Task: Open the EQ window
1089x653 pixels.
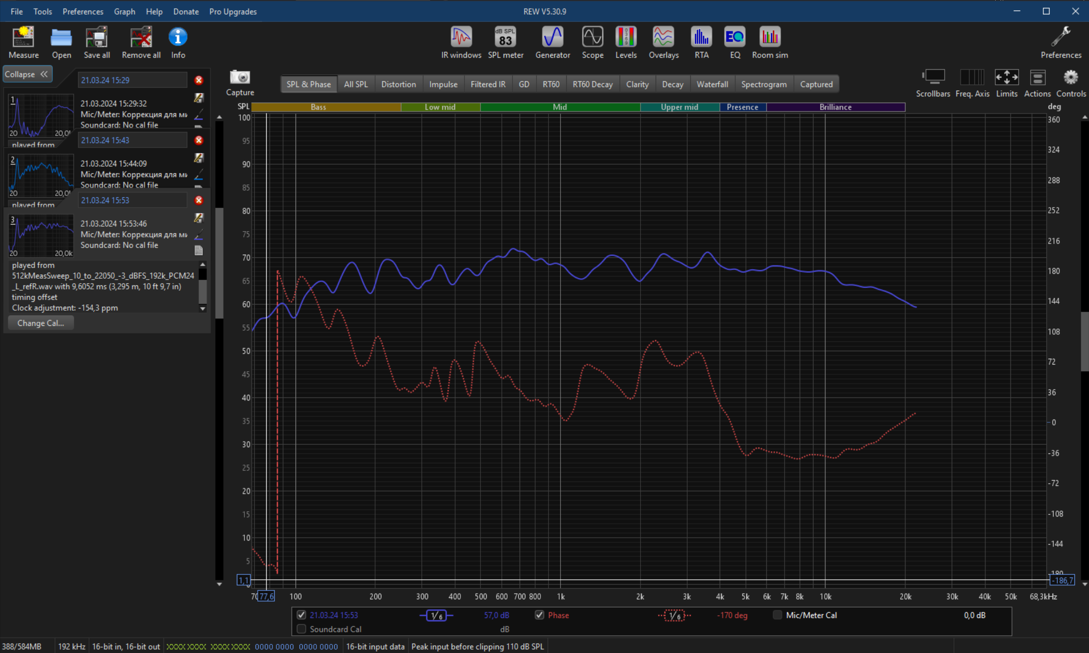Action: (735, 43)
